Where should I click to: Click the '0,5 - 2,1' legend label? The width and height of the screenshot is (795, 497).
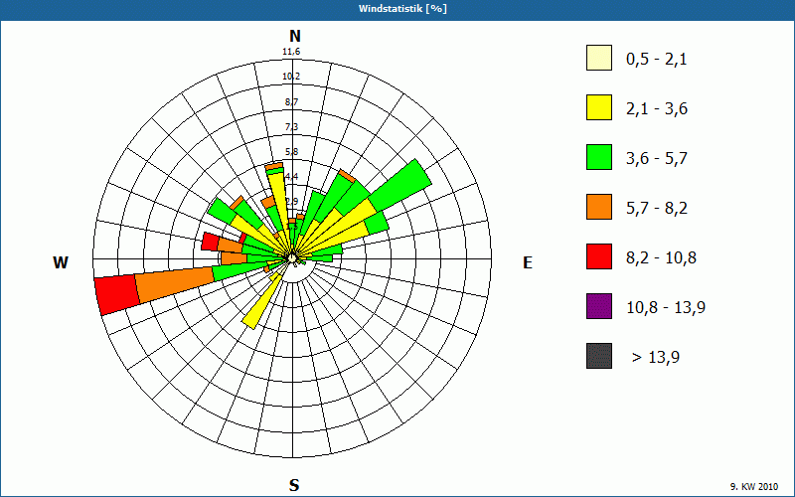[657, 60]
